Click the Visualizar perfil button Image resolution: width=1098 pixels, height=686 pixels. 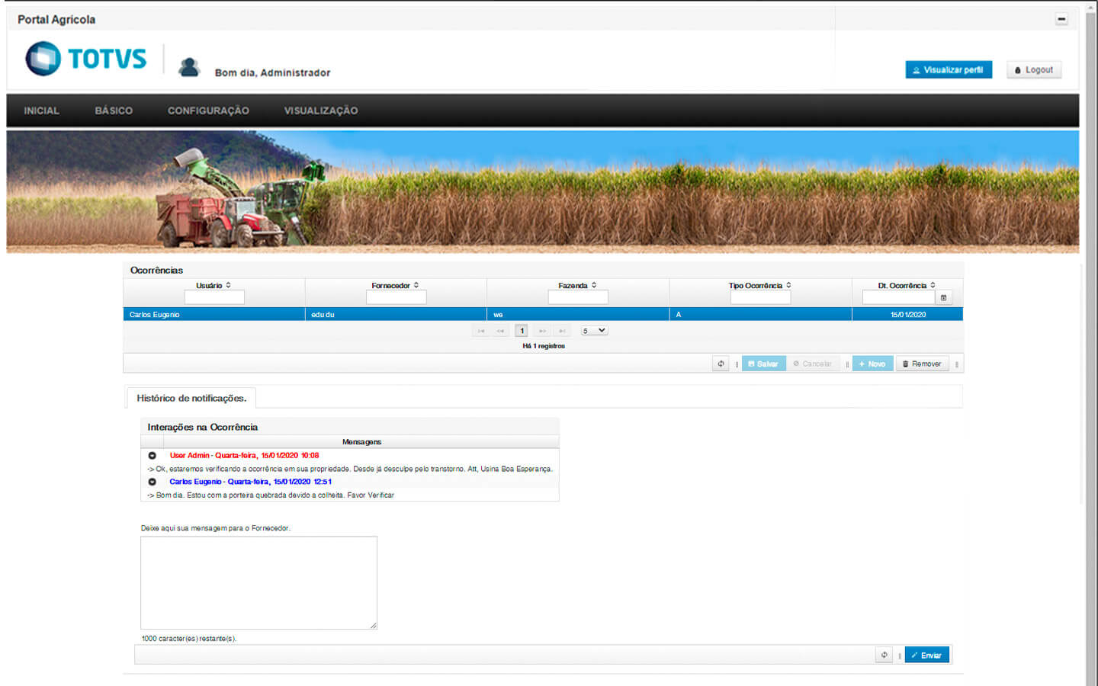pos(949,69)
